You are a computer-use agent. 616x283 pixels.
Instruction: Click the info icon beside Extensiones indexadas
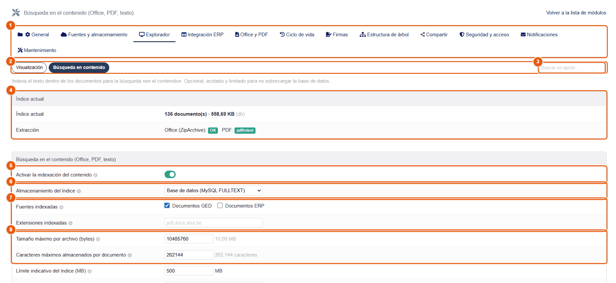pyautogui.click(x=70, y=223)
